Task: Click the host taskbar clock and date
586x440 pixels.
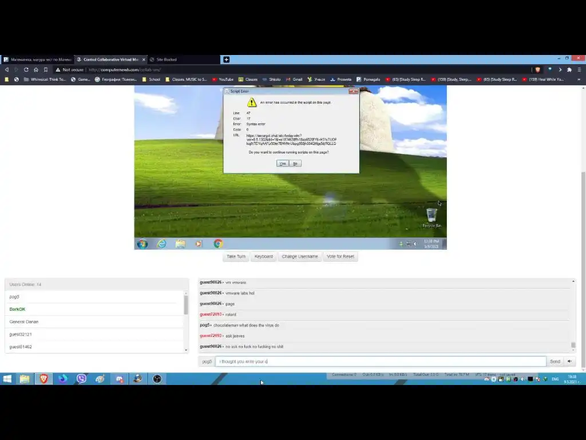Action: 572,379
